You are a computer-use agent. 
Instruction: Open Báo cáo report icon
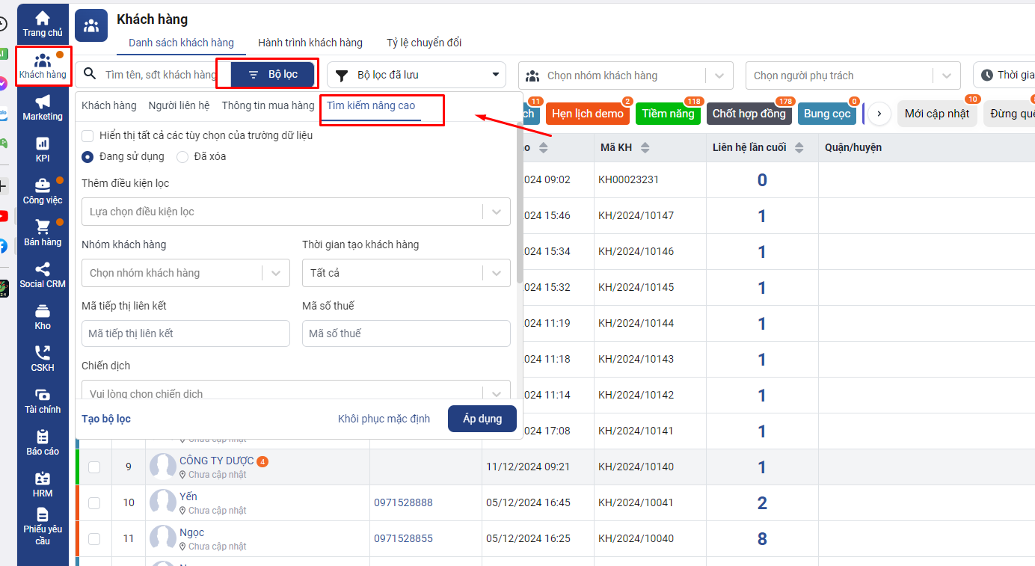tap(43, 442)
